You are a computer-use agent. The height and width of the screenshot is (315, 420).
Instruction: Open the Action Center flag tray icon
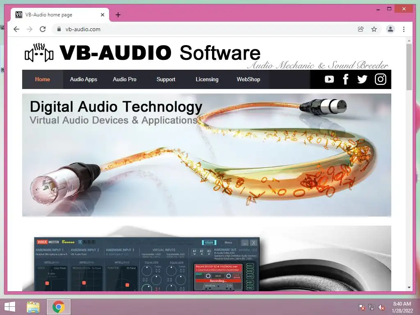361,307
